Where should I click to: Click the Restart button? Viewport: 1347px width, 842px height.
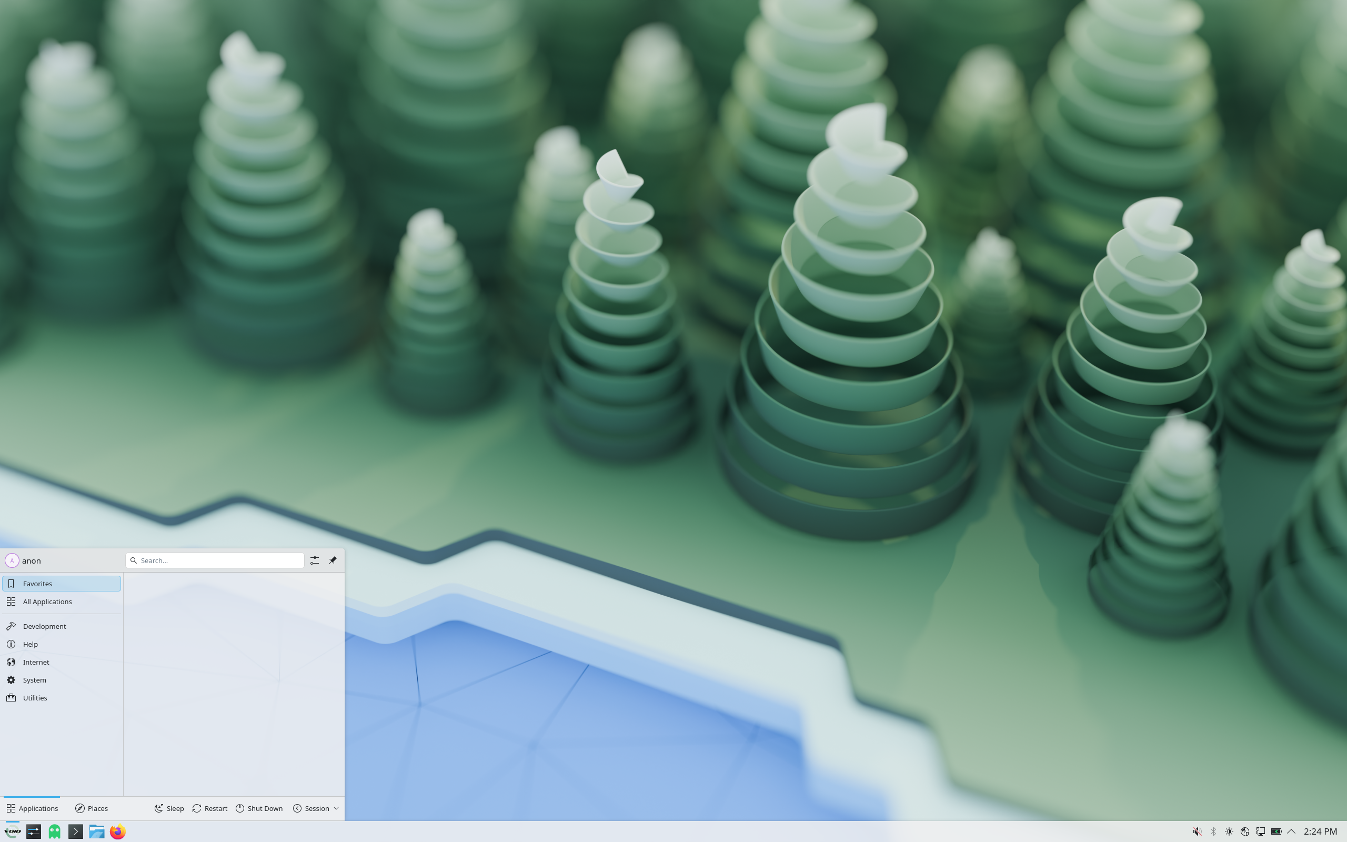click(x=210, y=809)
